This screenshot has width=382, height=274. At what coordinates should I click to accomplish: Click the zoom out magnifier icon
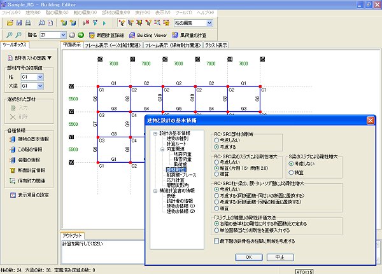18,35
